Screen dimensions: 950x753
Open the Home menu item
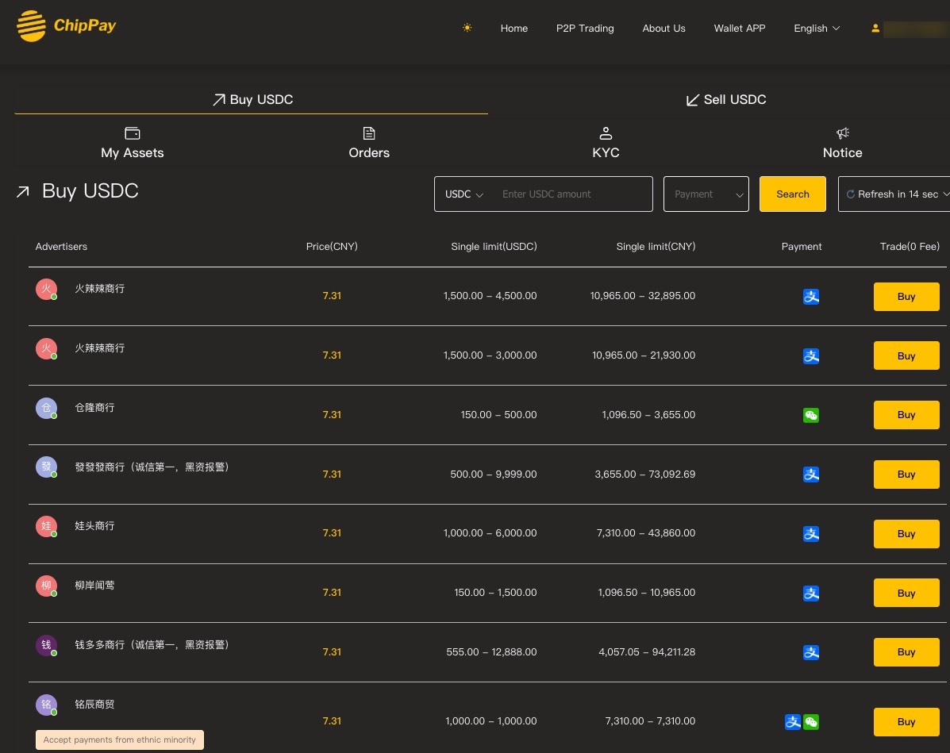click(x=513, y=29)
